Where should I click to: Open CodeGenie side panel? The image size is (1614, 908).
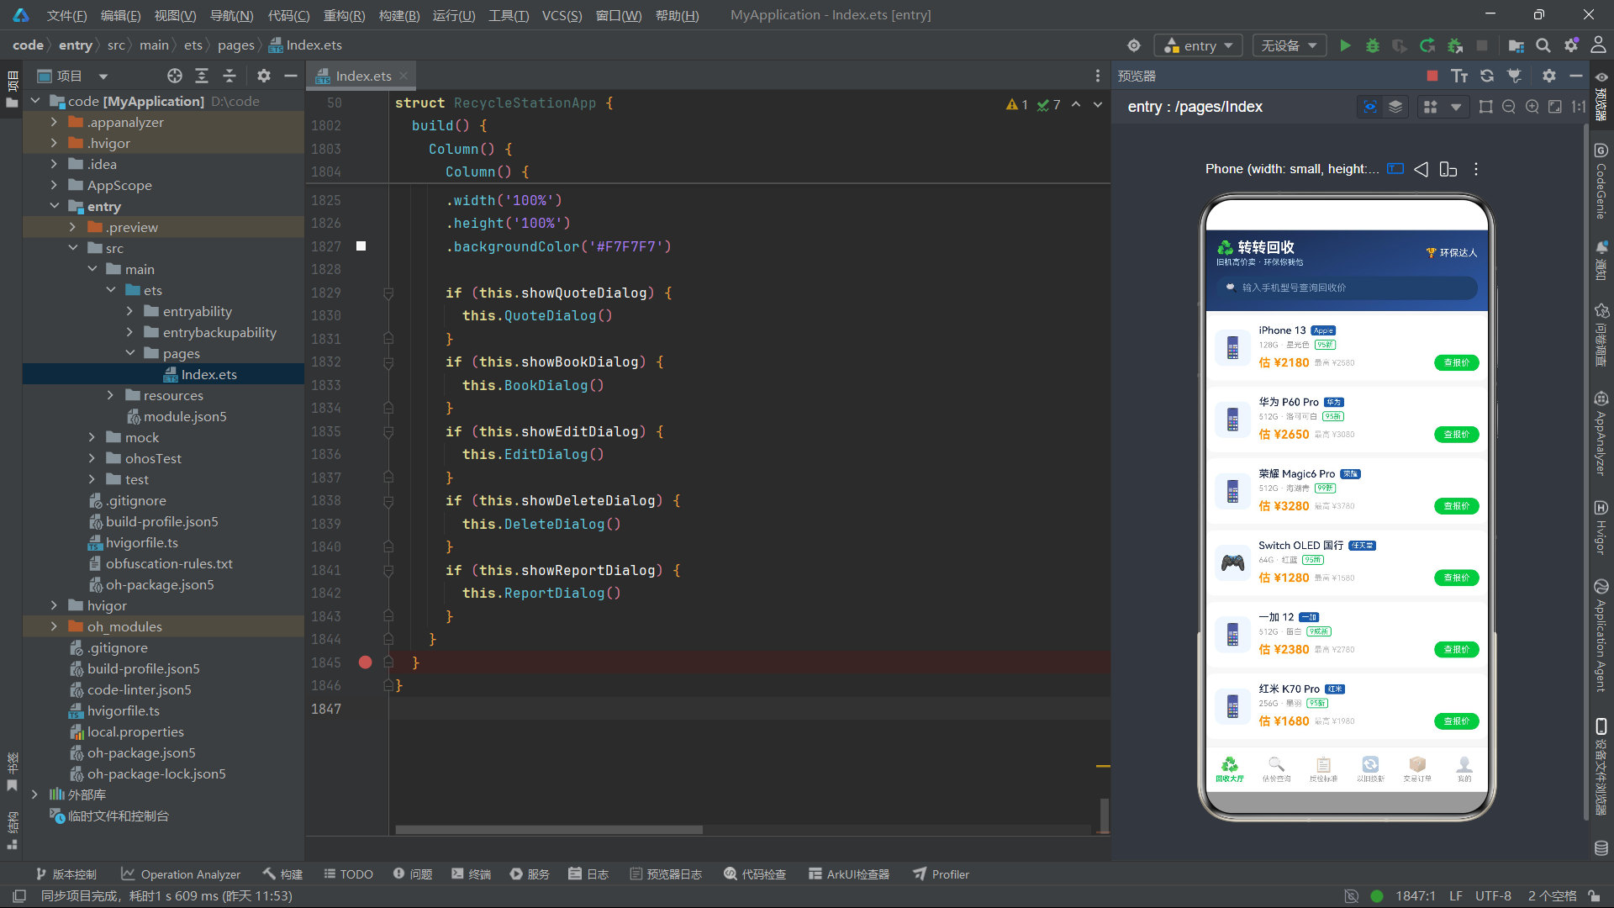1601,181
